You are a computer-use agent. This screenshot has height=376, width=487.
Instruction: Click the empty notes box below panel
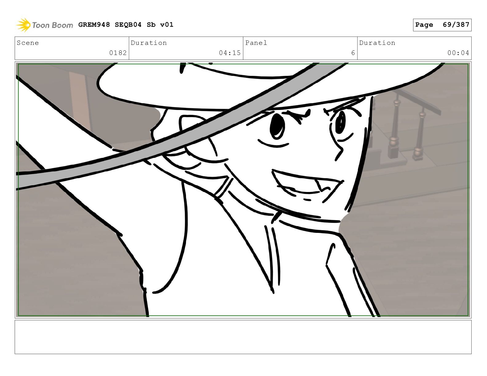click(x=243, y=337)
